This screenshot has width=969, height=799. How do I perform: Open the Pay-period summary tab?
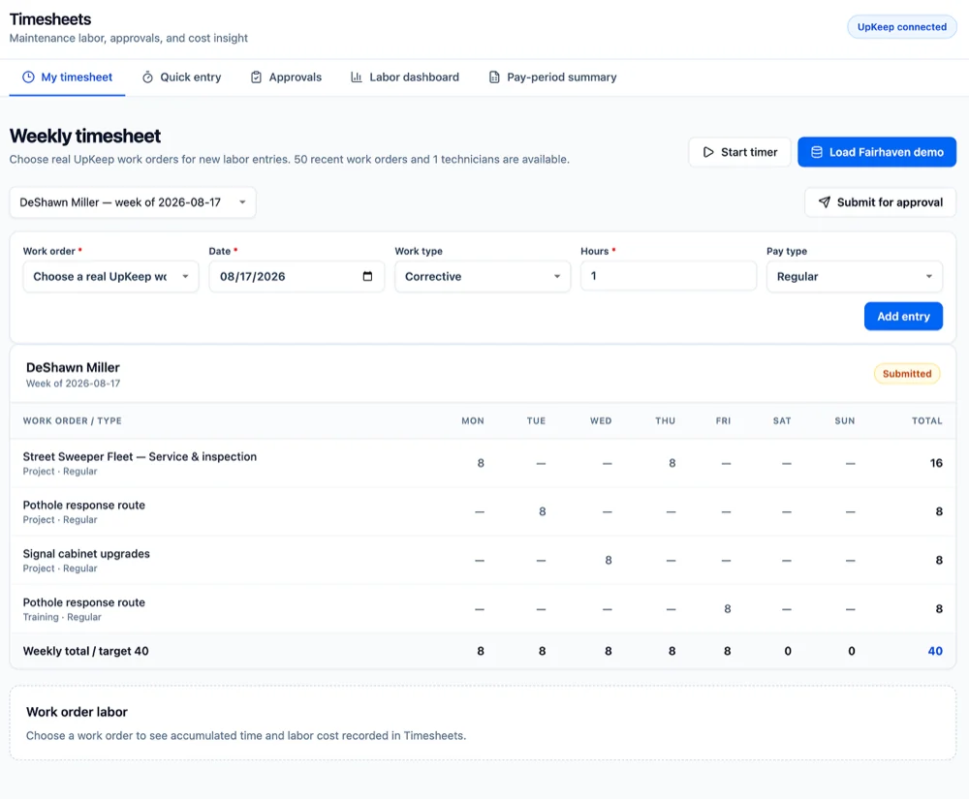click(552, 77)
